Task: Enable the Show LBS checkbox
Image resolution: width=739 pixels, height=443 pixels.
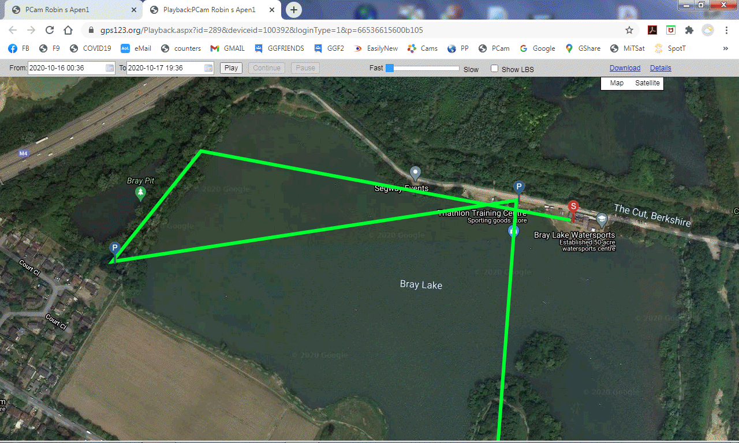Action: pyautogui.click(x=494, y=68)
